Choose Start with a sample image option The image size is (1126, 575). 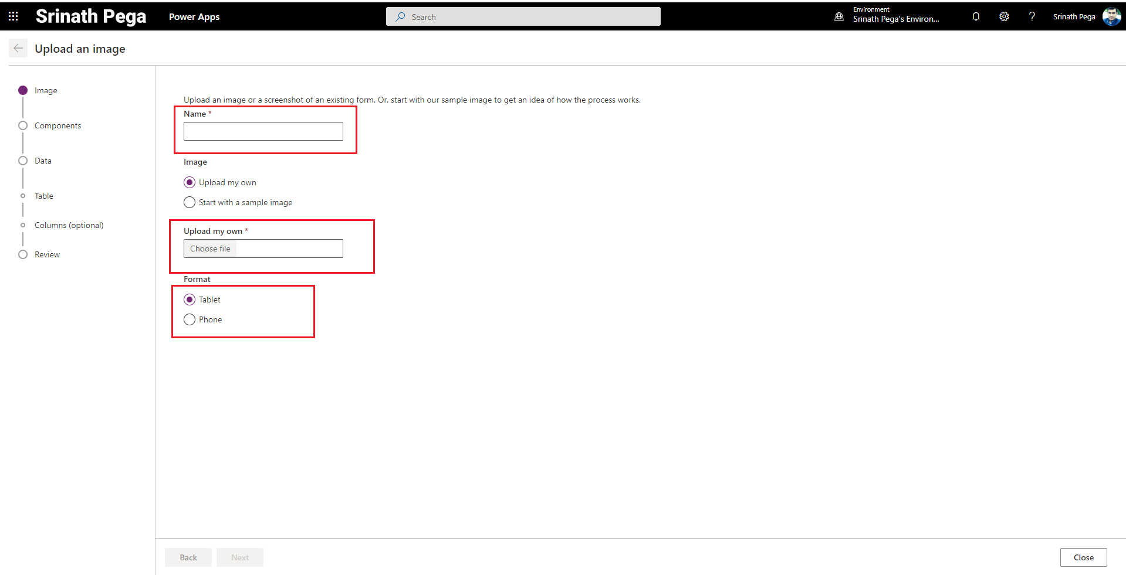point(190,202)
